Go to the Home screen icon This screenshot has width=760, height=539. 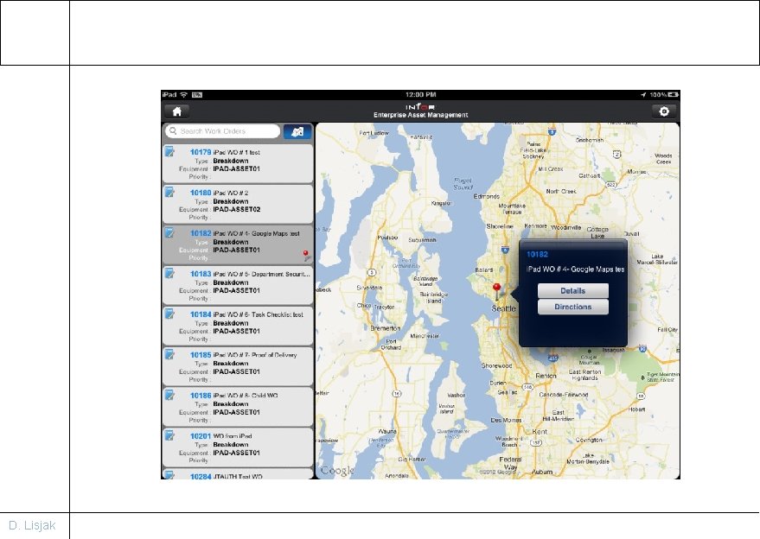pos(177,112)
